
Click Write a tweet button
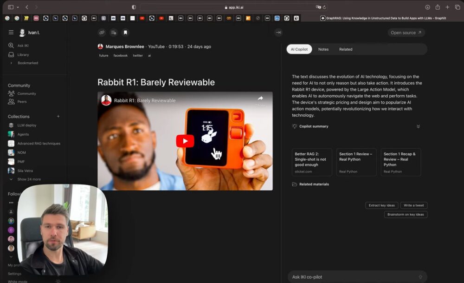tap(414, 205)
